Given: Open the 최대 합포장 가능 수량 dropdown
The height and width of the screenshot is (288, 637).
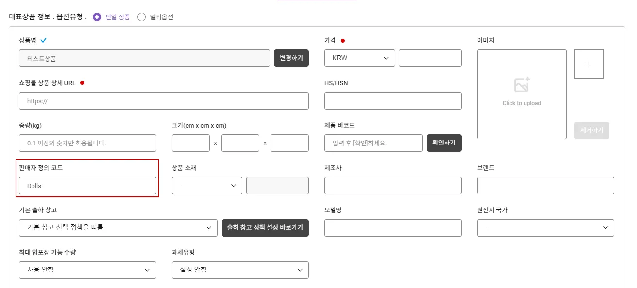Looking at the screenshot, I should (x=87, y=270).
